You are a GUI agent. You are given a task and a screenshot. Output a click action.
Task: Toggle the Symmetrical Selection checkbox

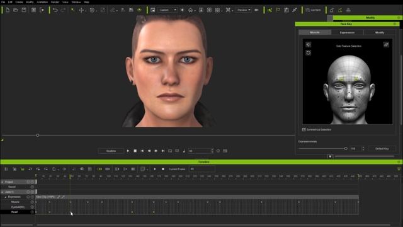tap(304, 130)
